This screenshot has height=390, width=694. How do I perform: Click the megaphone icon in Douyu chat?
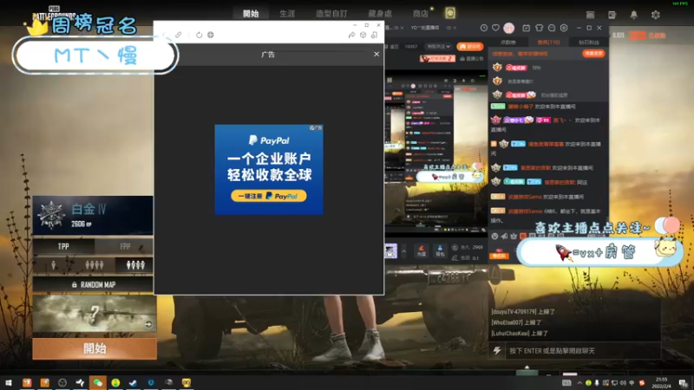[504, 236]
